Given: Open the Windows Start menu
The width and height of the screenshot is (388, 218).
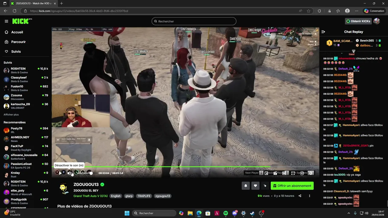Looking at the screenshot, I should tap(127, 213).
